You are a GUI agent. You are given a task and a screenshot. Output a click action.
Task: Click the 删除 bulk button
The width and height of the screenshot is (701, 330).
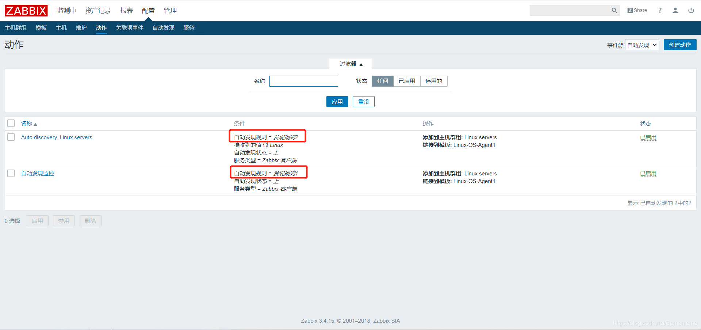(x=90, y=221)
